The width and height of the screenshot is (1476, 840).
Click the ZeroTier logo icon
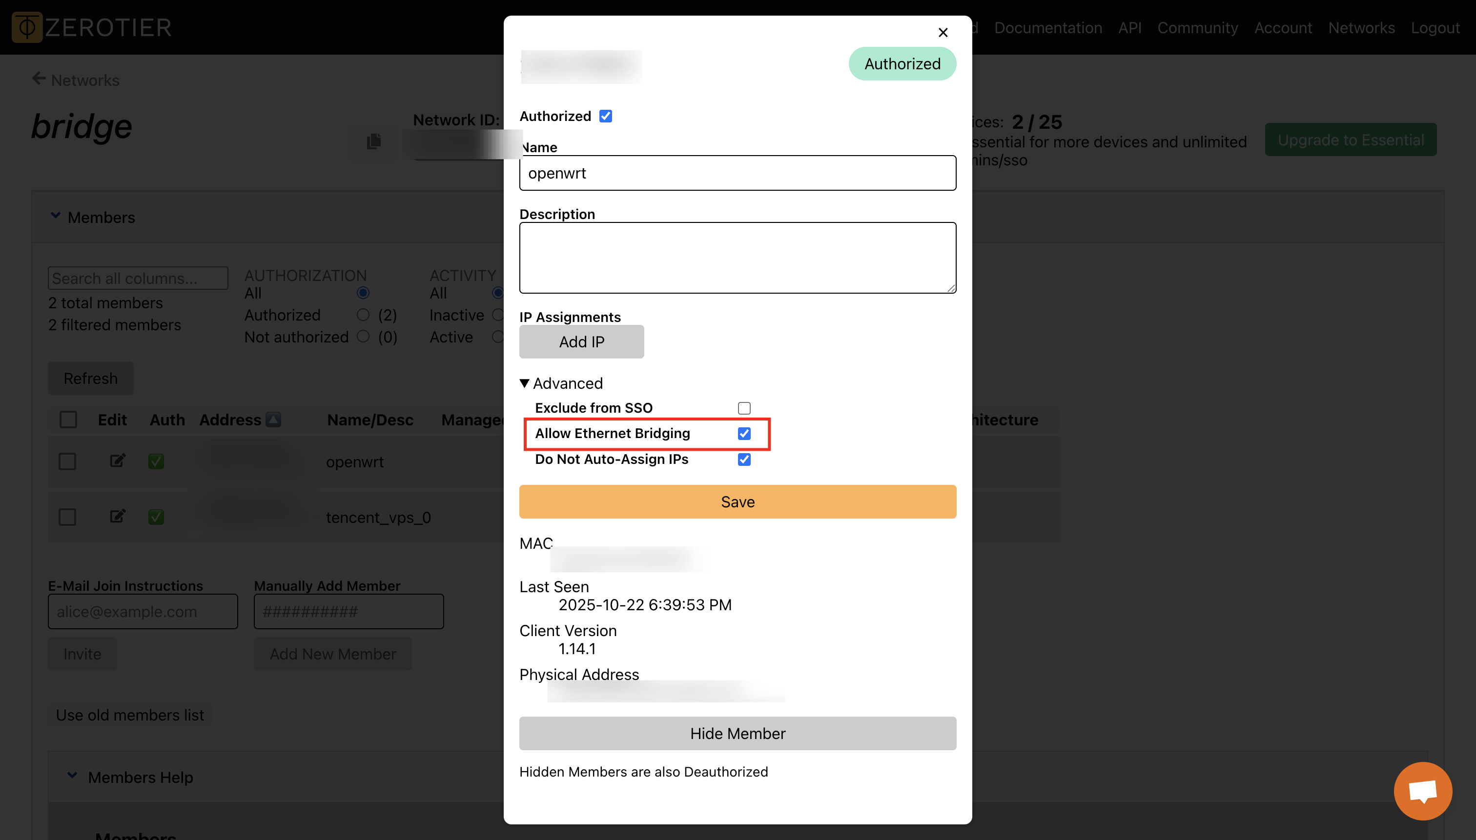coord(27,27)
